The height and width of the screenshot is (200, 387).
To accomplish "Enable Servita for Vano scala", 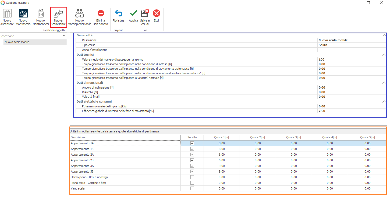I will pos(192,188).
